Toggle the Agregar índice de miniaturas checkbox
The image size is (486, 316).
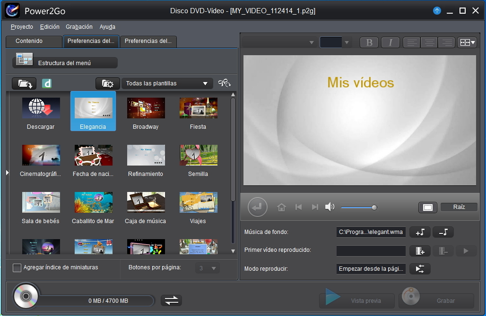pos(17,268)
